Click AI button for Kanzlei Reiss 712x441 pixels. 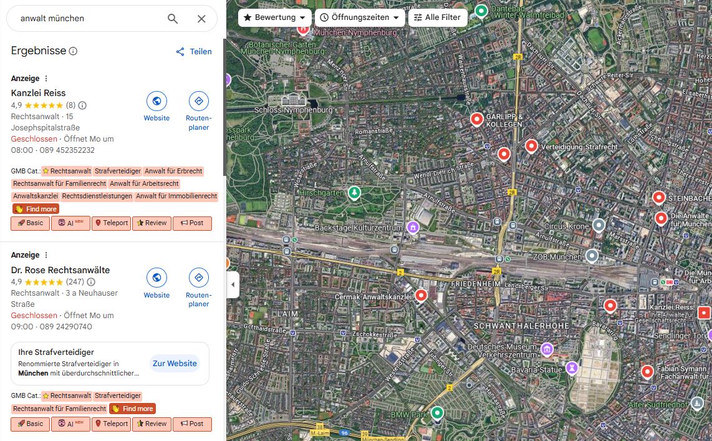[71, 223]
